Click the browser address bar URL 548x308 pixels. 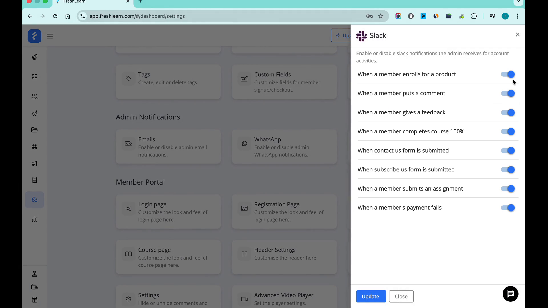137,16
